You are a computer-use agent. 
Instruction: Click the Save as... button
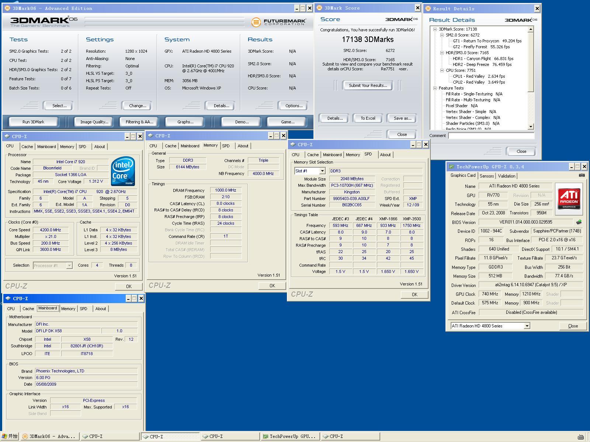pos(402,118)
